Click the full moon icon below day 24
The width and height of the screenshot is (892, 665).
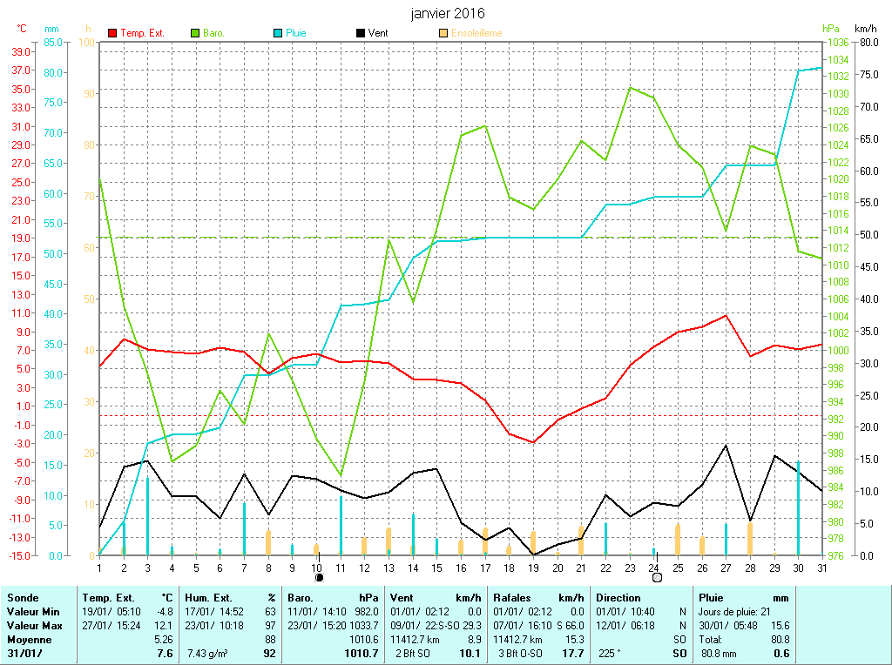tap(657, 577)
